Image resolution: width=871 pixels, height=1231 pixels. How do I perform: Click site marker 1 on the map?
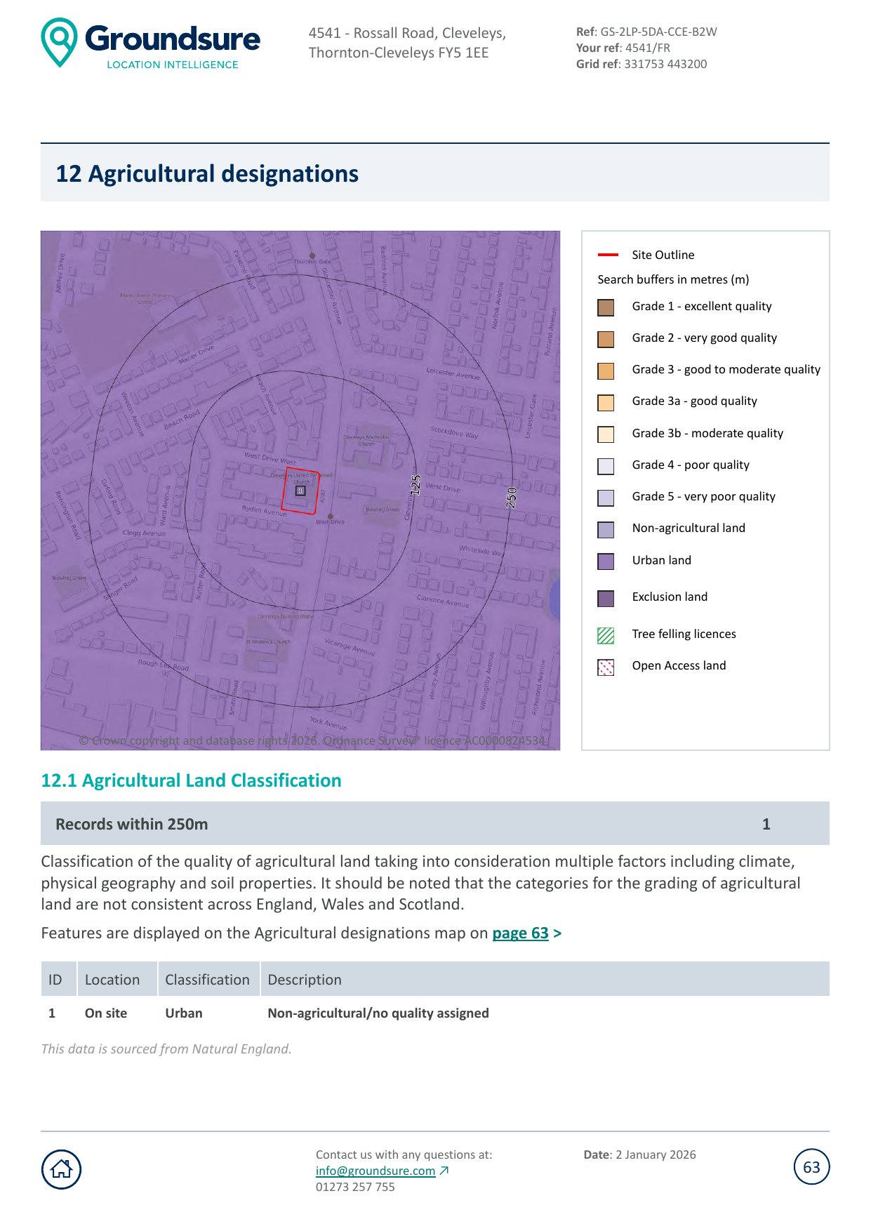point(300,491)
